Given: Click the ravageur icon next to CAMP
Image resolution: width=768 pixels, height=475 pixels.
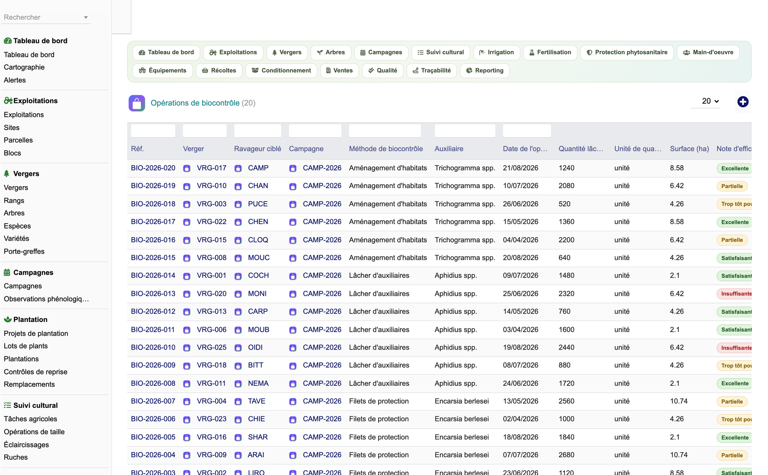Looking at the screenshot, I should 238,168.
